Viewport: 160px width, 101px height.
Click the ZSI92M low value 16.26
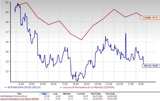(x=58, y=99)
